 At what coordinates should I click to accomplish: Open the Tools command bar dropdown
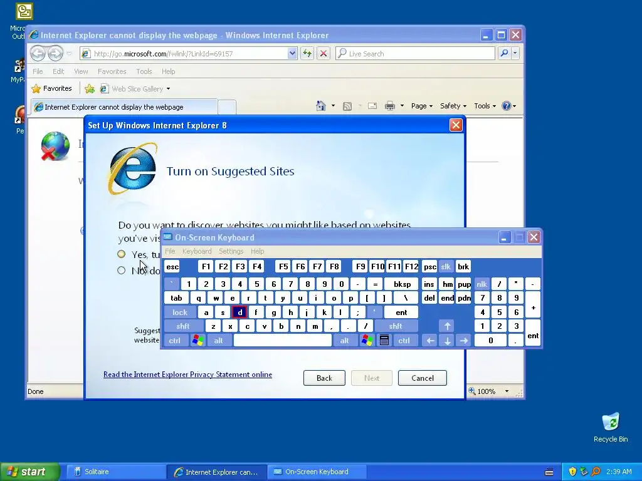click(485, 106)
